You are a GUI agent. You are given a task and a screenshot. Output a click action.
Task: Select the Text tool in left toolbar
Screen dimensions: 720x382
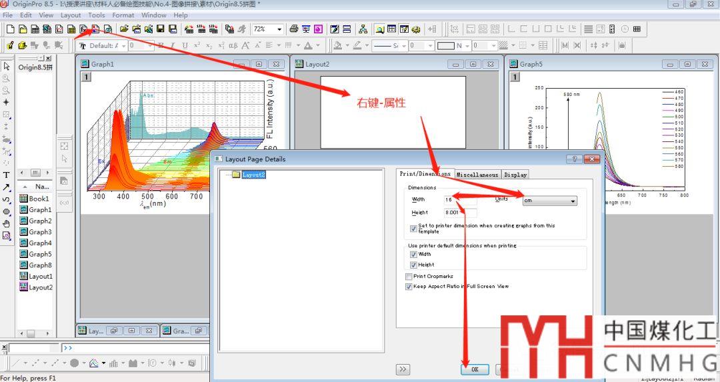[7, 175]
